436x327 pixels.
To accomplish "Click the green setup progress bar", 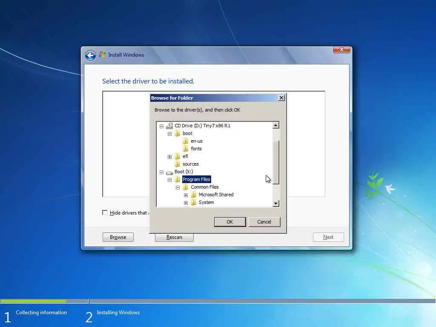I will click(x=33, y=301).
